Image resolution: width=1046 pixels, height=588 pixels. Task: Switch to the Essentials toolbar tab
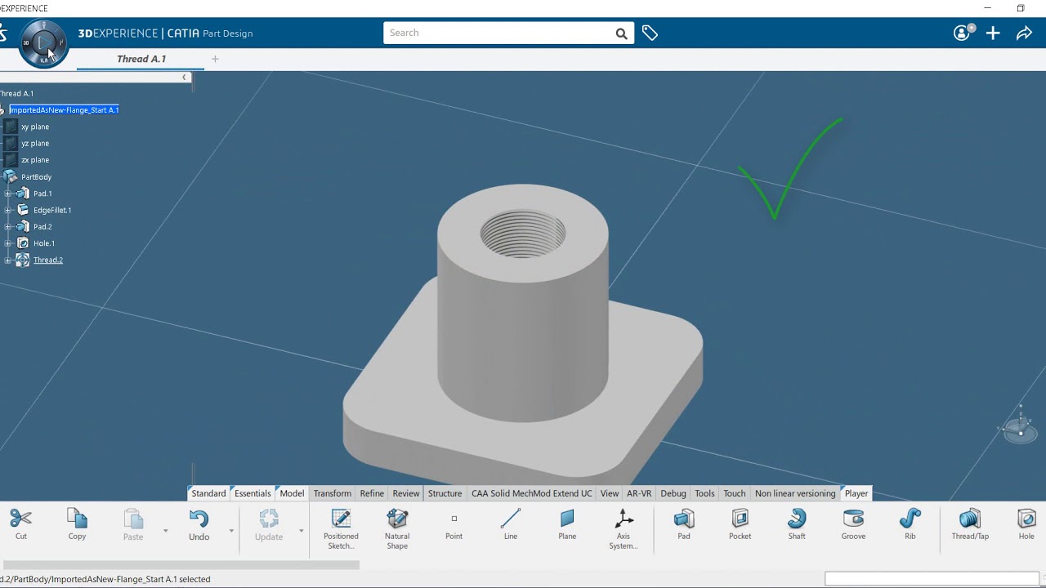click(253, 493)
